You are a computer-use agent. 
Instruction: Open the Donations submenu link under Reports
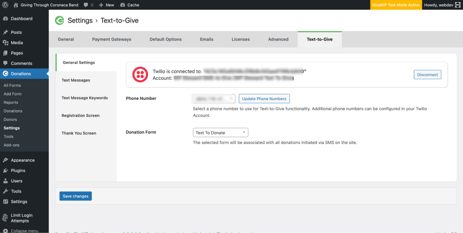[13, 111]
